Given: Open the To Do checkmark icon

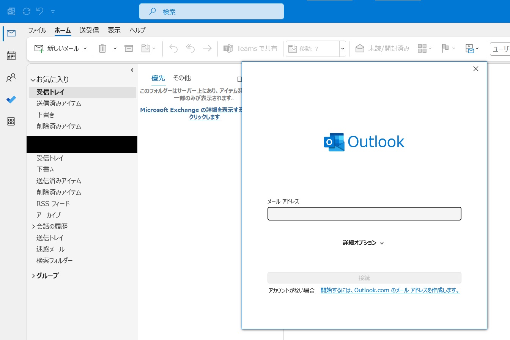Looking at the screenshot, I should pyautogui.click(x=11, y=100).
